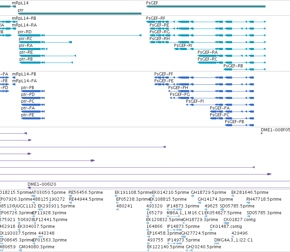
Task: Select protein ptr-PB
Action: click(x=33, y=91)
